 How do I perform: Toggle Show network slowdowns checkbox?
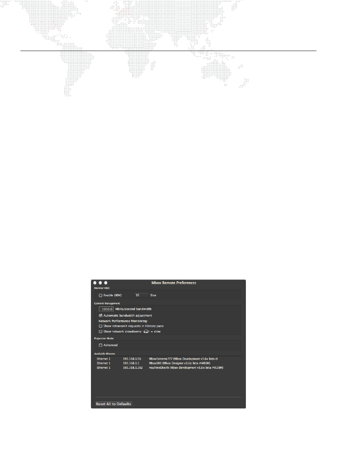tap(100, 332)
